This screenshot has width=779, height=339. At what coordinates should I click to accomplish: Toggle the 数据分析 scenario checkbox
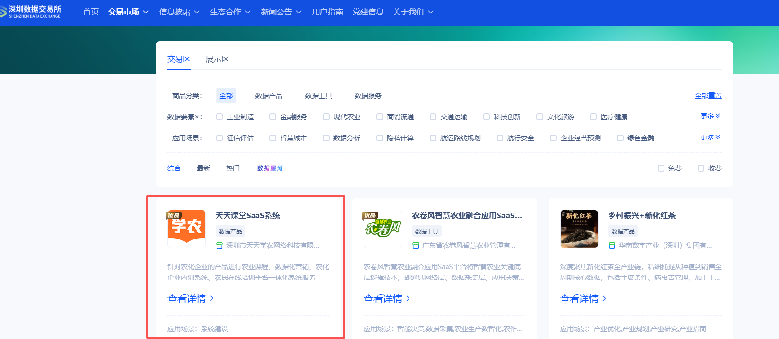click(x=326, y=138)
